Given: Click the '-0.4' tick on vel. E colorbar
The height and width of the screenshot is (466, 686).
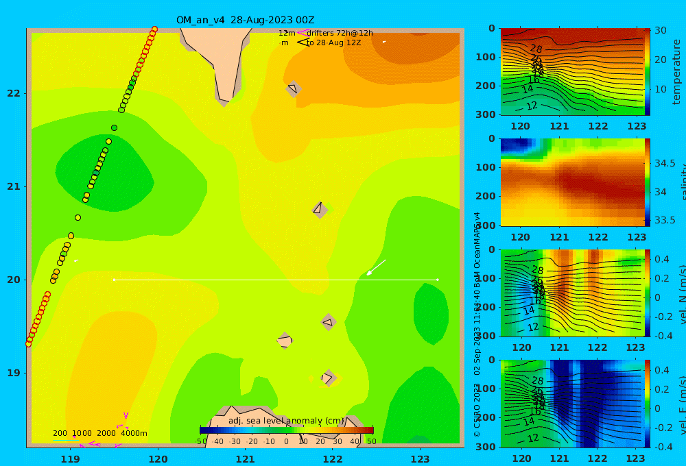Looking at the screenshot, I should (663, 447).
